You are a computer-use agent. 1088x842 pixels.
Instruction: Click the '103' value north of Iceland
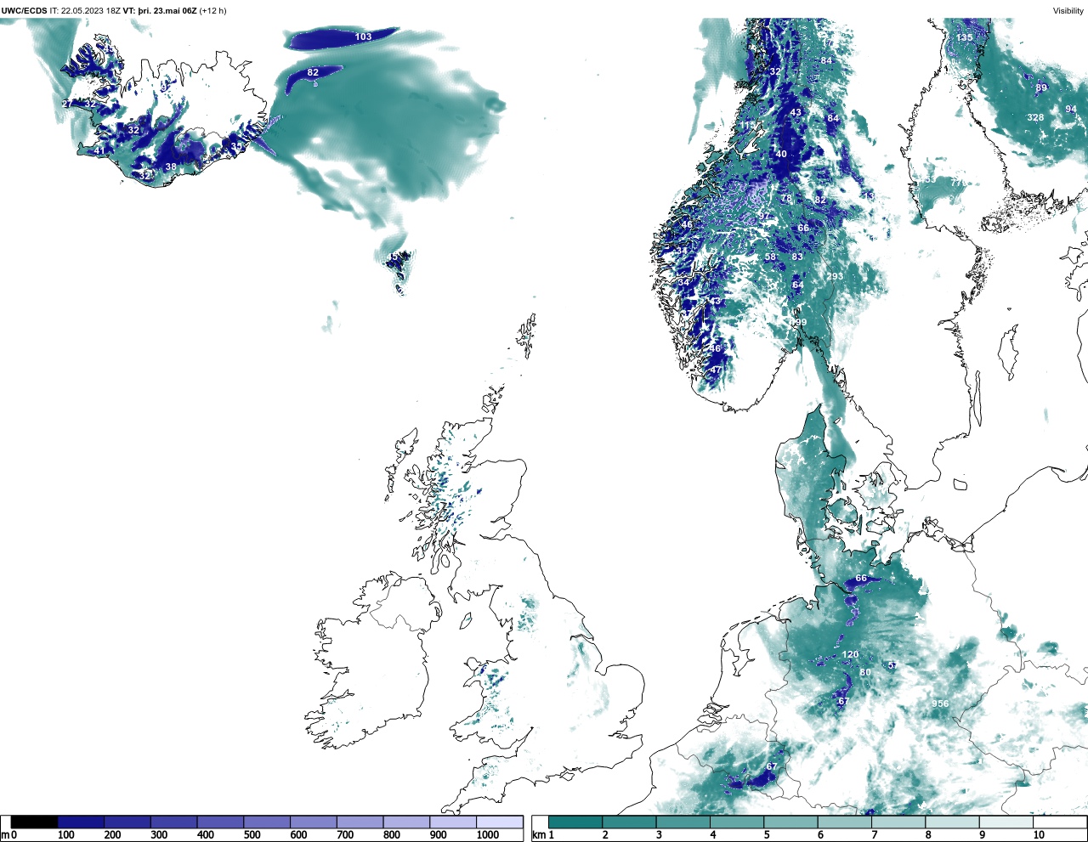(363, 37)
